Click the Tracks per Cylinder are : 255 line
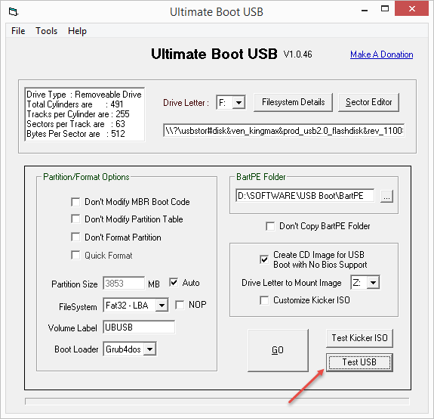The width and height of the screenshot is (434, 419). tap(78, 114)
